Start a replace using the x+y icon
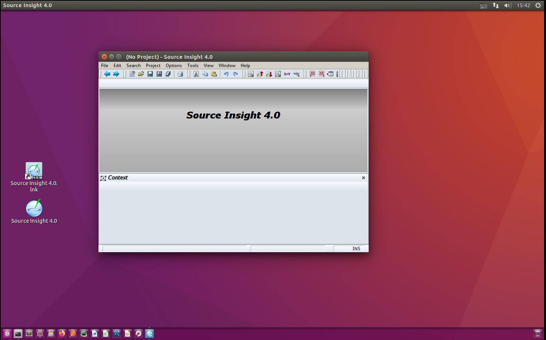Screen dimensions: 546x340 pyautogui.click(x=287, y=74)
